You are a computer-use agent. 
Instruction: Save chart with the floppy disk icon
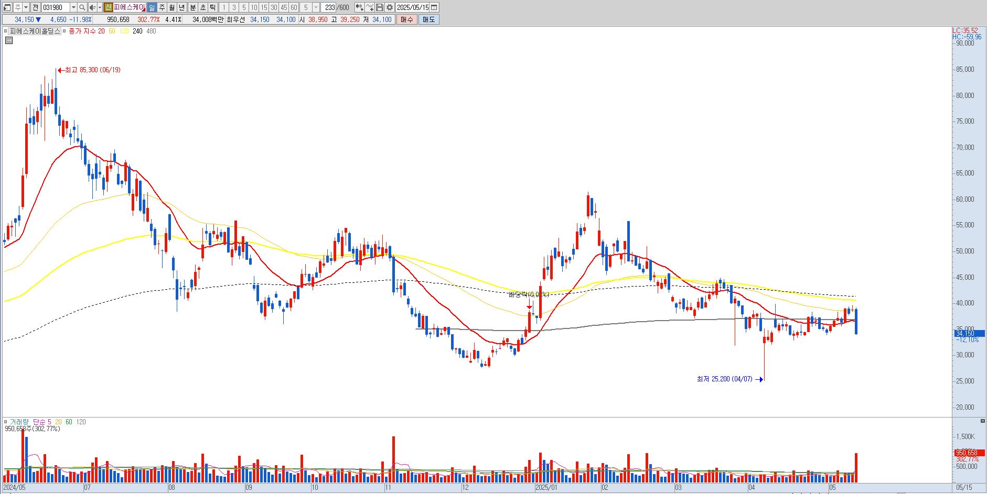[380, 7]
